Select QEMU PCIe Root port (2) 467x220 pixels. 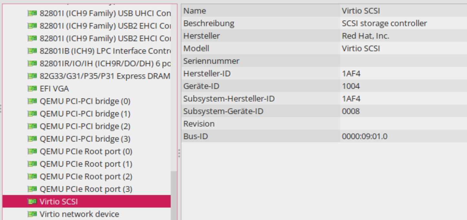pos(86,177)
